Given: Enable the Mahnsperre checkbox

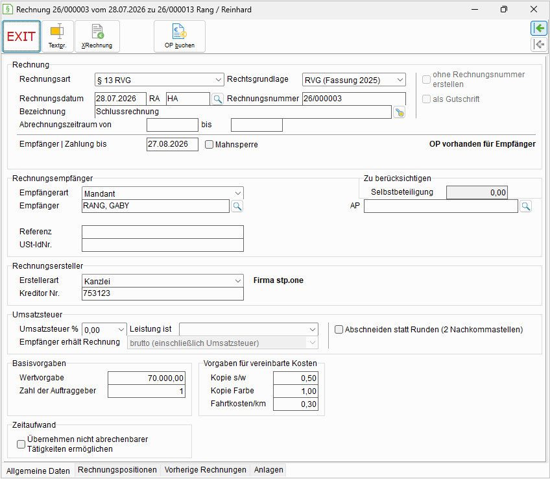Looking at the screenshot, I should tap(209, 145).
